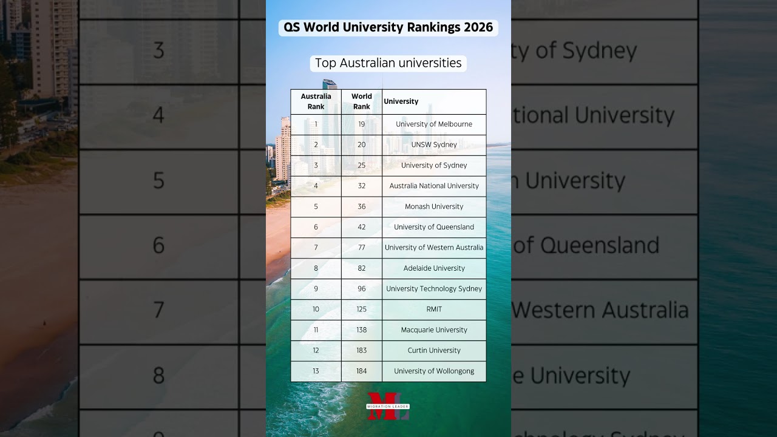Click world rank value '42'
This screenshot has height=437, width=777.
coord(362,227)
